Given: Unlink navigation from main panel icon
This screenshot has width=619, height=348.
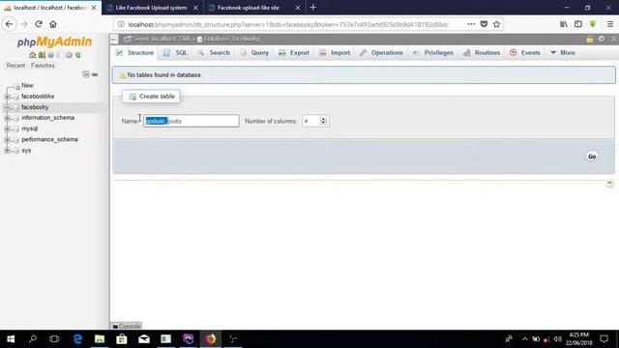Looking at the screenshot, I should (95, 74).
